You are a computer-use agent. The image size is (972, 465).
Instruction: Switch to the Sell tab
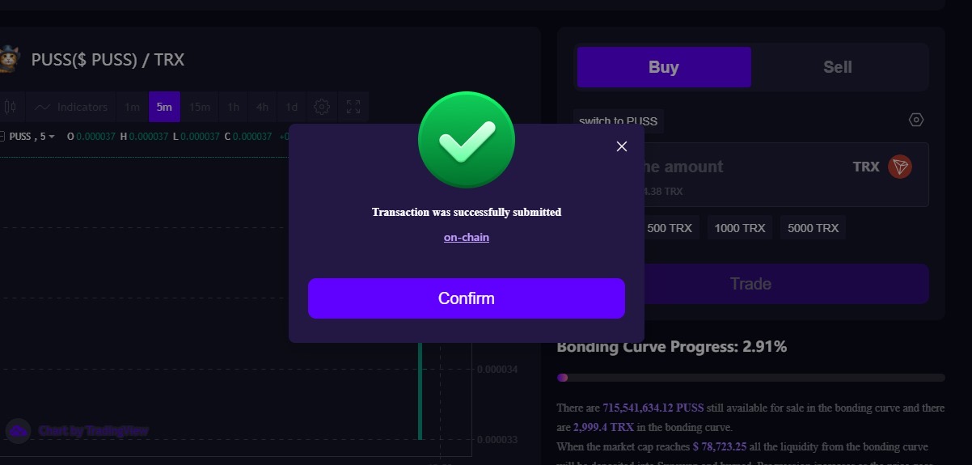pyautogui.click(x=838, y=67)
